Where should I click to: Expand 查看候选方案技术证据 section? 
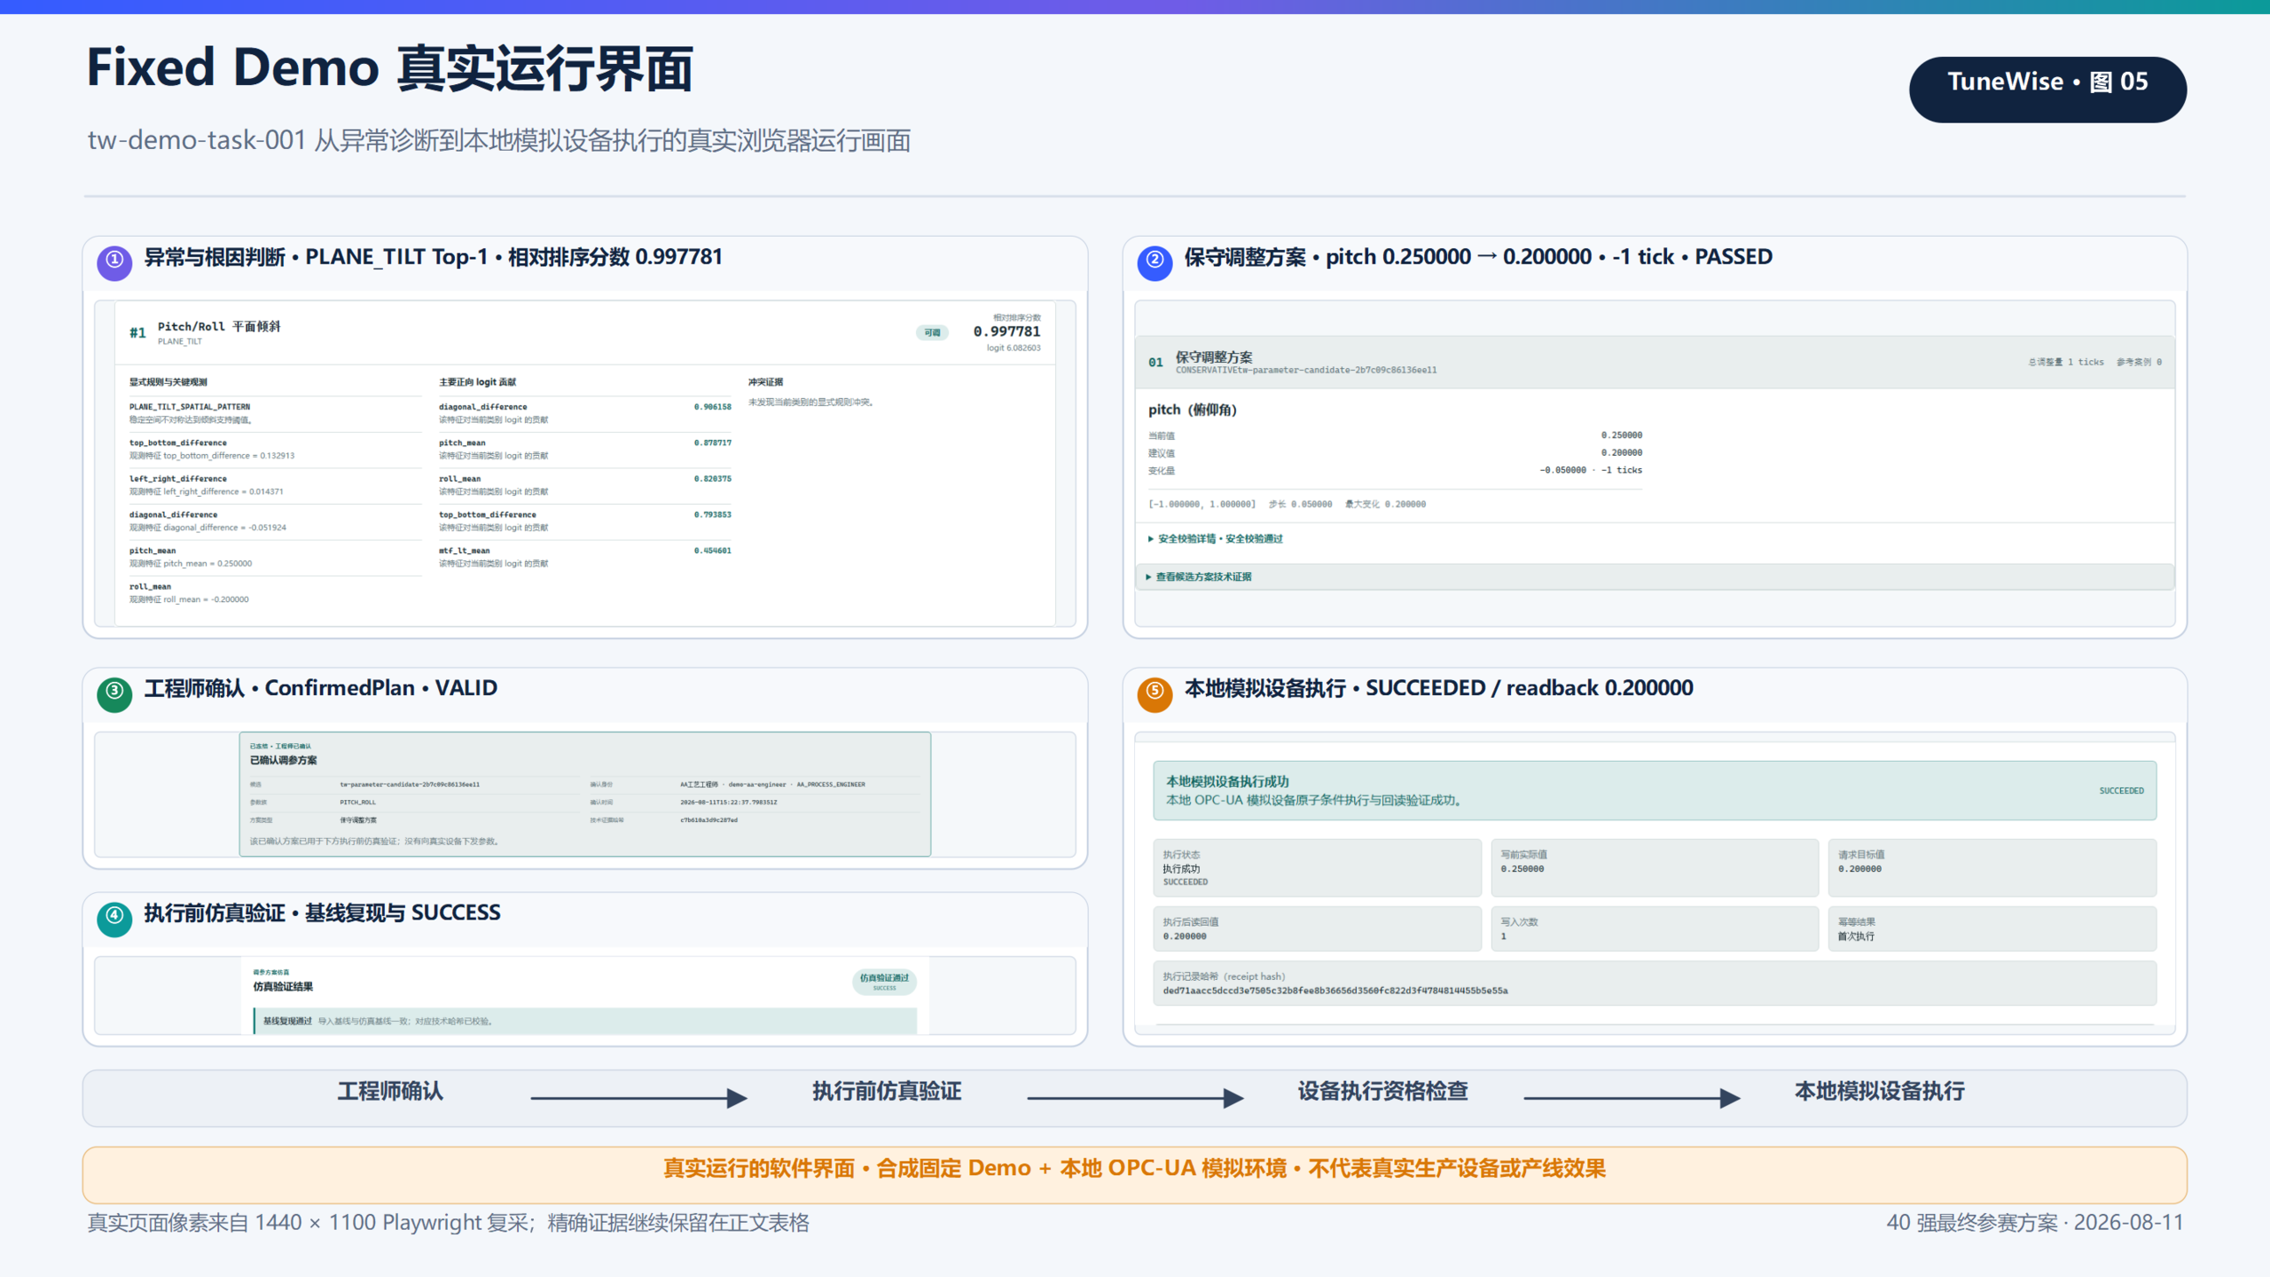(x=1655, y=577)
